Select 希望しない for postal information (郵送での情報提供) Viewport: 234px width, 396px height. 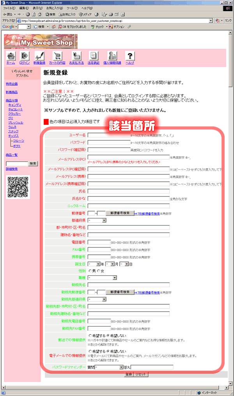pyautogui.click(x=108, y=336)
